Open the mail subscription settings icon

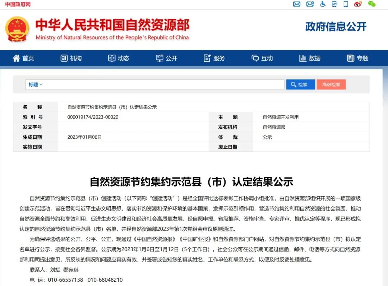coord(310,4)
